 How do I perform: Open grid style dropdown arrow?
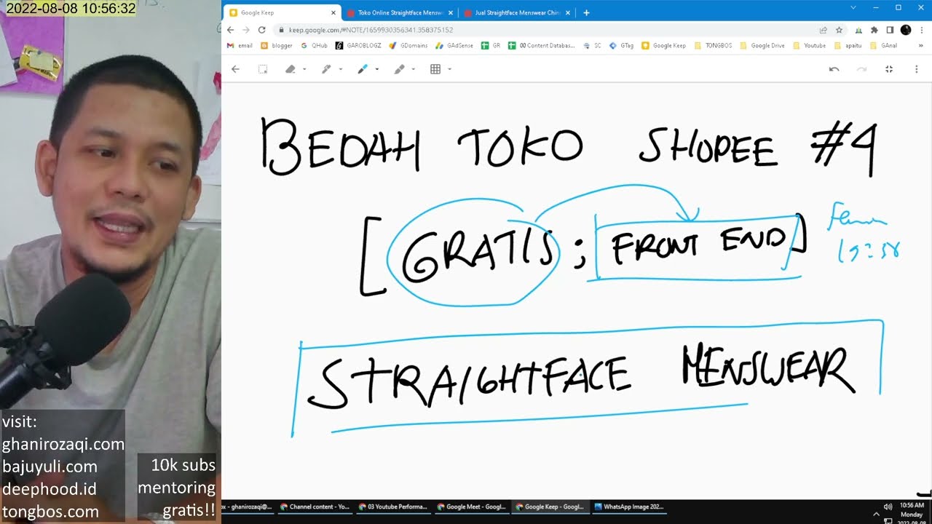449,69
